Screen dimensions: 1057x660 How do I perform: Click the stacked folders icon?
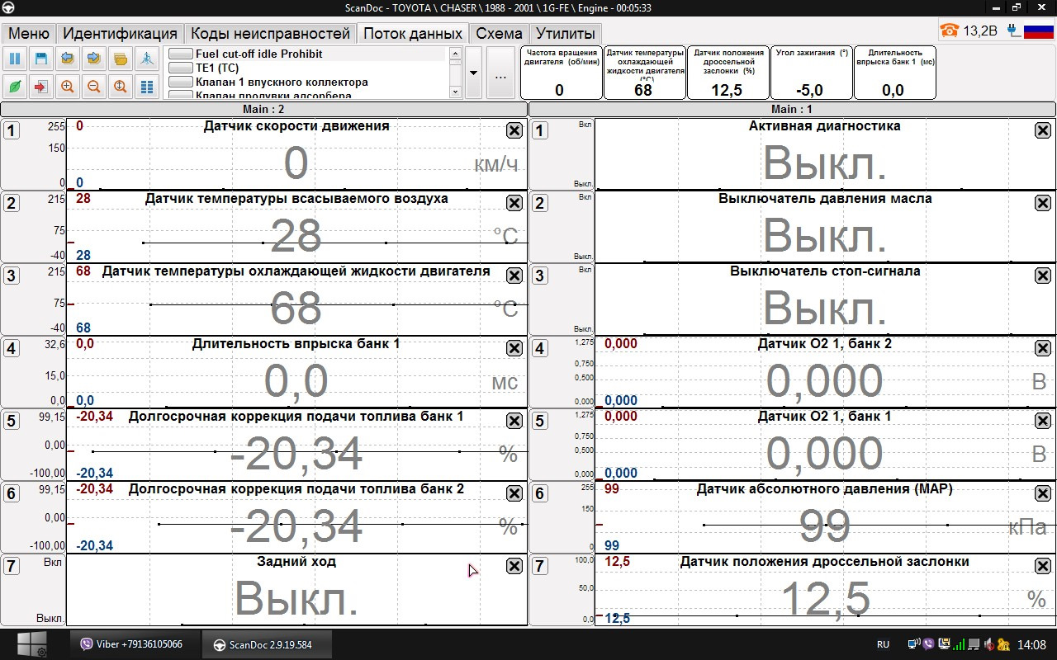[121, 59]
